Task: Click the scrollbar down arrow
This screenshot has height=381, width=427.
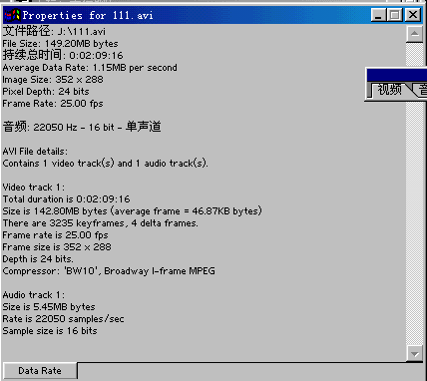Action: coord(414,353)
